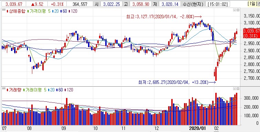The width and height of the screenshot is (260, 132).
Task: Click the high value 3,058.90
Action: pyautogui.click(x=141, y=4)
